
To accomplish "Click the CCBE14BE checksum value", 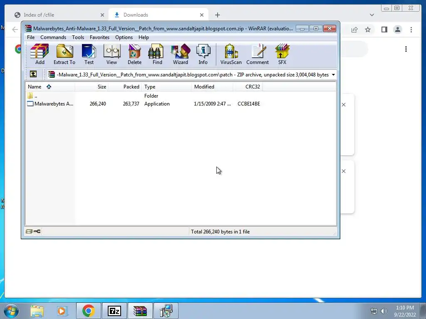I will point(249,103).
